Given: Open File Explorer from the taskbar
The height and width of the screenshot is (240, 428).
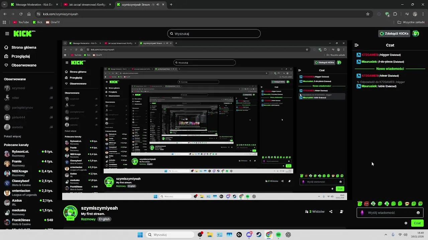Looking at the screenshot, I should [210, 235].
